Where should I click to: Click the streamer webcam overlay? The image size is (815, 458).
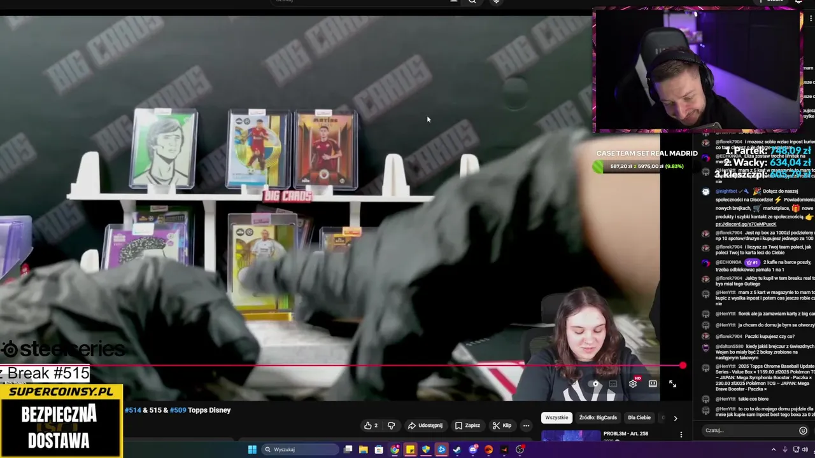[697, 70]
